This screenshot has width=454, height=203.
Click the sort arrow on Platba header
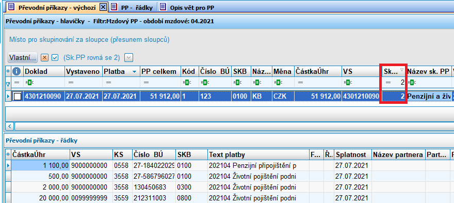134,72
